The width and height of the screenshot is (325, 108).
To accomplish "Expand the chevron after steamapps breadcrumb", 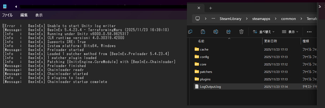I will [x=275, y=19].
